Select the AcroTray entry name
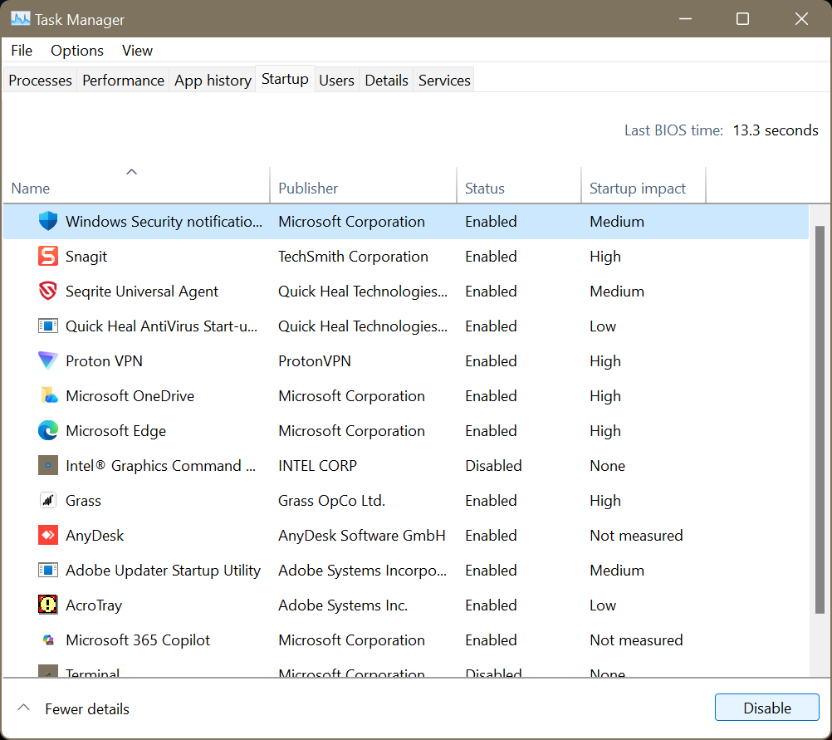Screen dimensions: 832x740 point(94,605)
